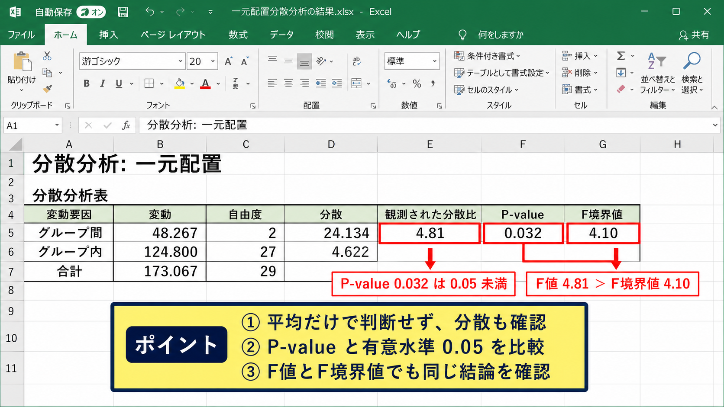This screenshot has height=407, width=724.
Task: Open 並べ替えとフィルター menu
Action: pyautogui.click(x=657, y=73)
